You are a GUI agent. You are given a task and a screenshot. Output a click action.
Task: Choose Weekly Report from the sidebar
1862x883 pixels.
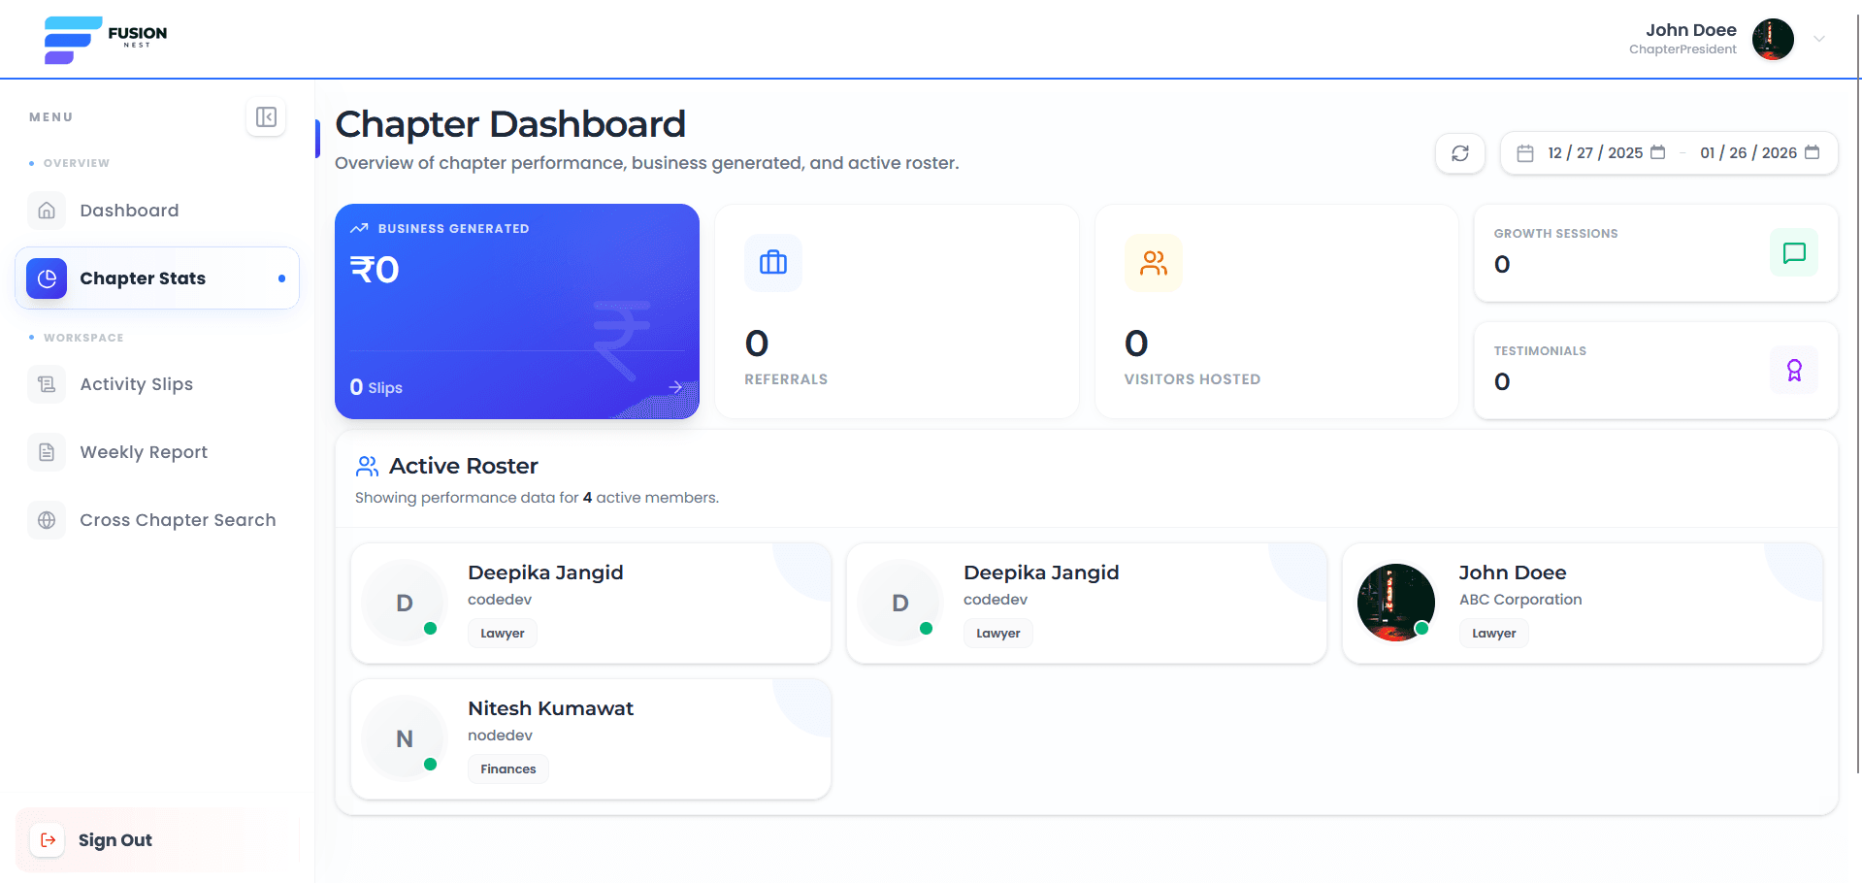click(144, 451)
